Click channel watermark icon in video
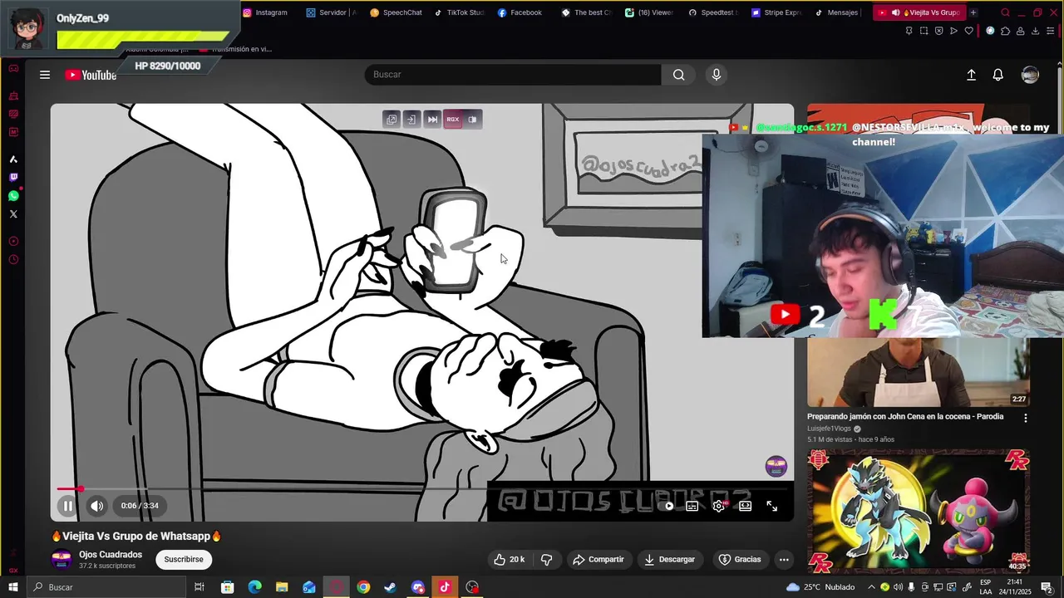Image resolution: width=1064 pixels, height=598 pixels. (x=776, y=466)
